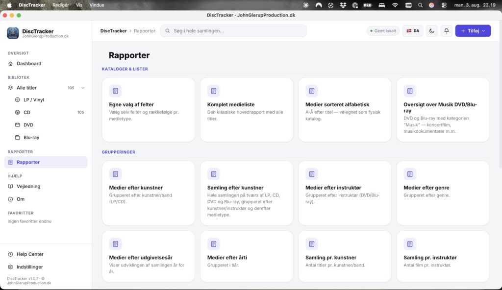Open notifications with the bell icon
Screen dimensions: 502x290
(x=446, y=31)
